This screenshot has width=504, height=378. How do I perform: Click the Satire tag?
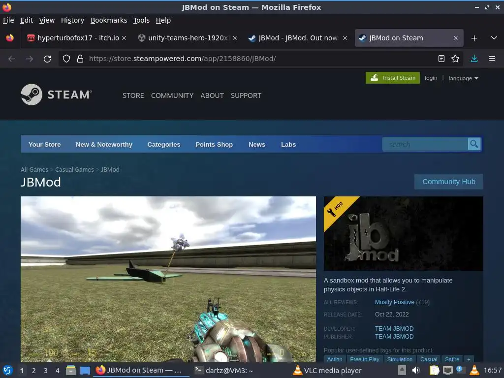tap(452, 359)
